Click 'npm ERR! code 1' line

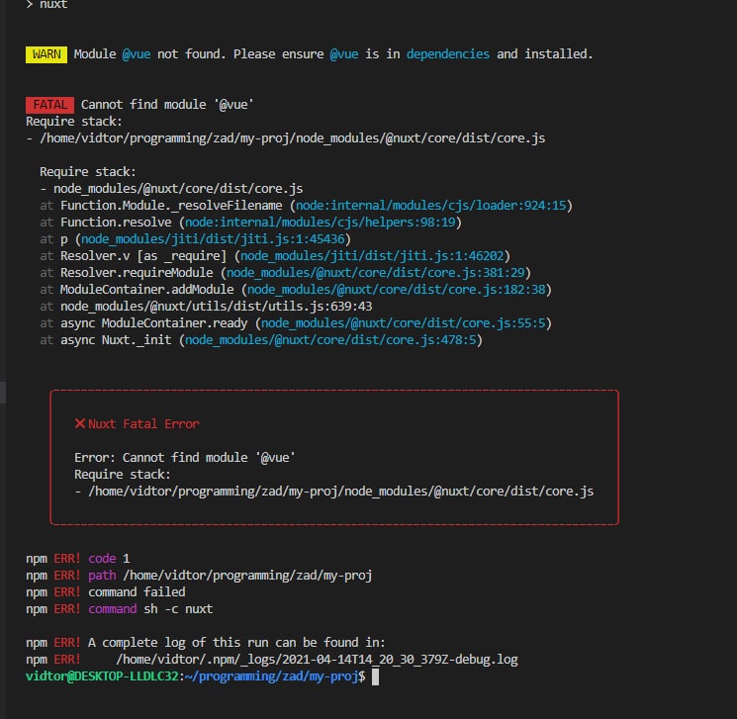(77, 559)
